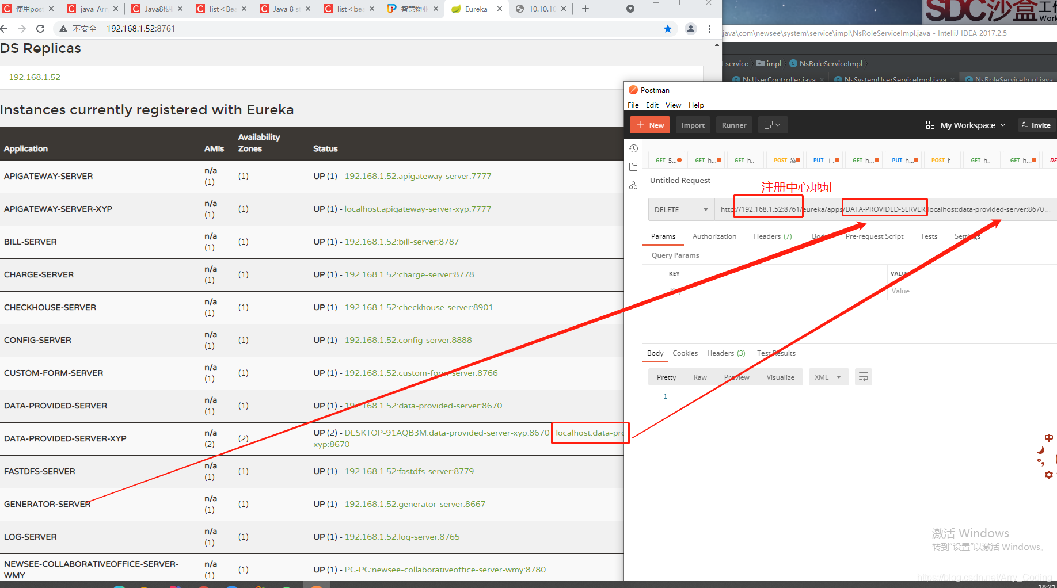Click Chrome's back arrow button
This screenshot has width=1057, height=588.
pos(4,29)
